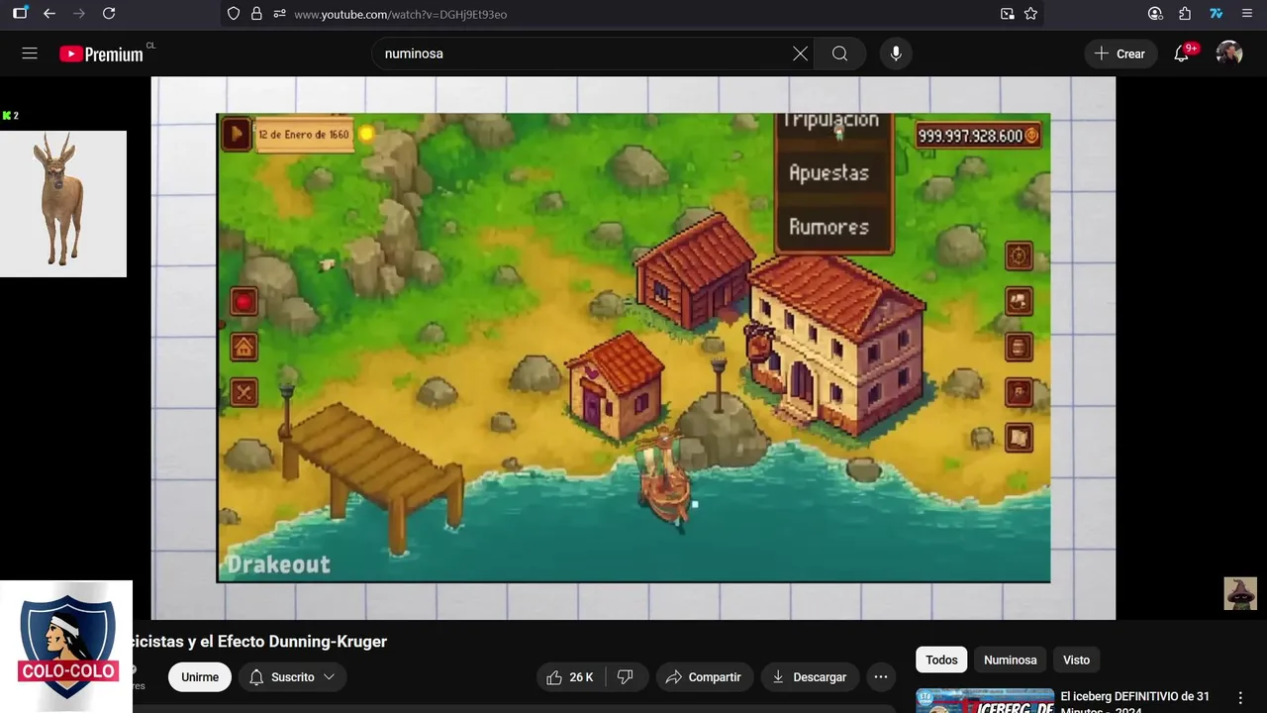1267x713 pixels.
Task: Click the crossed swords game icon
Action: pos(244,393)
